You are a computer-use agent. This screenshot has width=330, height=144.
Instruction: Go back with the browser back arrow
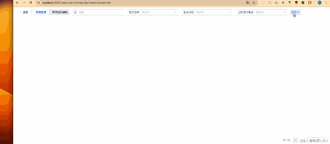pos(17,3)
